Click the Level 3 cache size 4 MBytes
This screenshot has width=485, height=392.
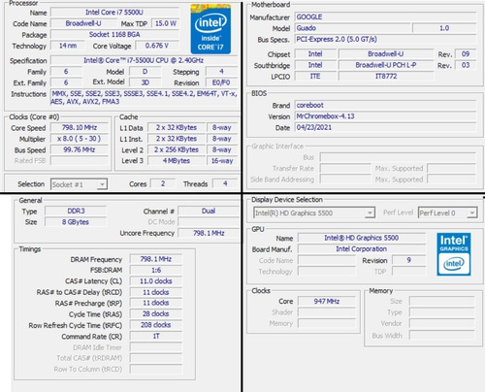[177, 161]
